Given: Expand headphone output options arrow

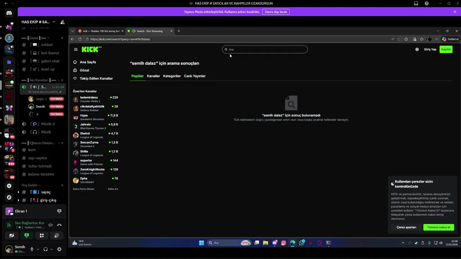Looking at the screenshot, I should (x=52, y=249).
